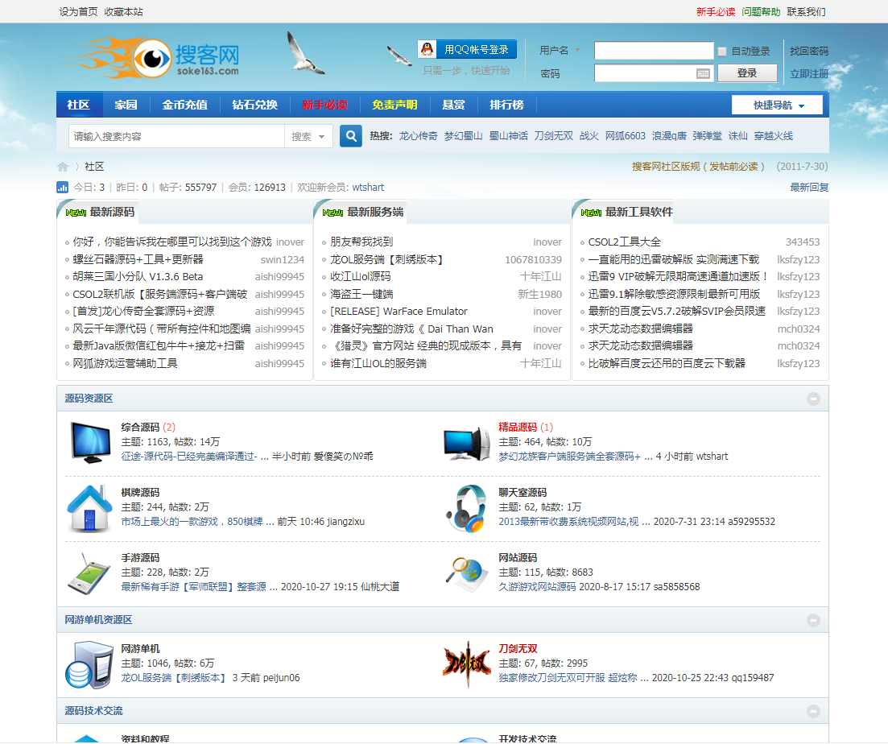Open the 搜索 type dropdown
This screenshot has width=888, height=744.
[309, 137]
